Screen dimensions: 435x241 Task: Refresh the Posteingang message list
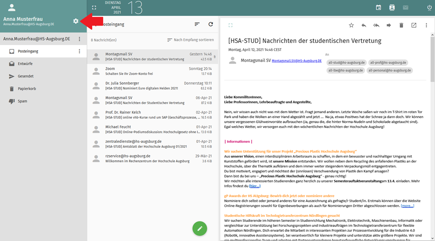211,24
